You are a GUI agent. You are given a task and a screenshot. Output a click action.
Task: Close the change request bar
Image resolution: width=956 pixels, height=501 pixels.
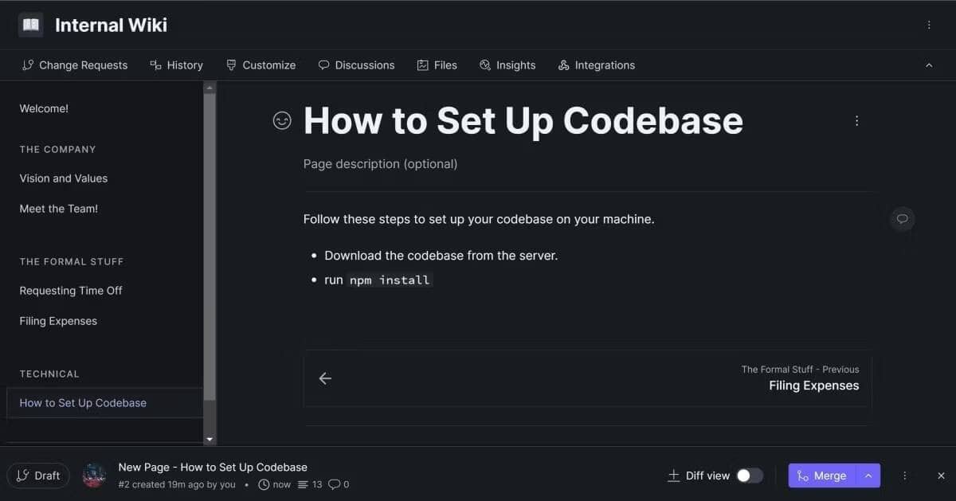[941, 476]
